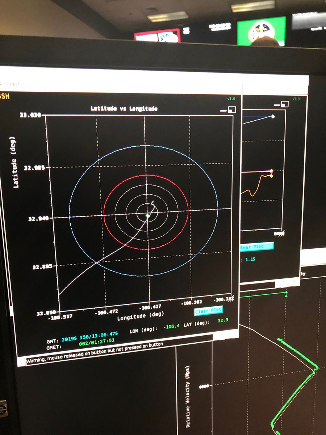
Task: Click the magenta line's endpoint diamond marker
Action: click(x=271, y=171)
